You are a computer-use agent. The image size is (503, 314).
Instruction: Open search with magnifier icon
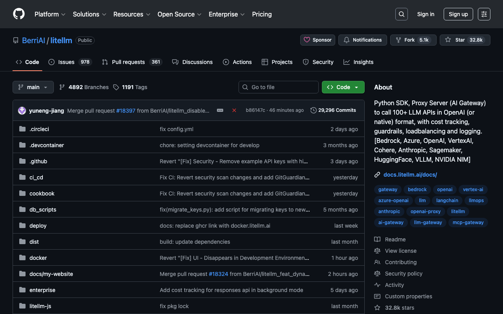pyautogui.click(x=401, y=14)
